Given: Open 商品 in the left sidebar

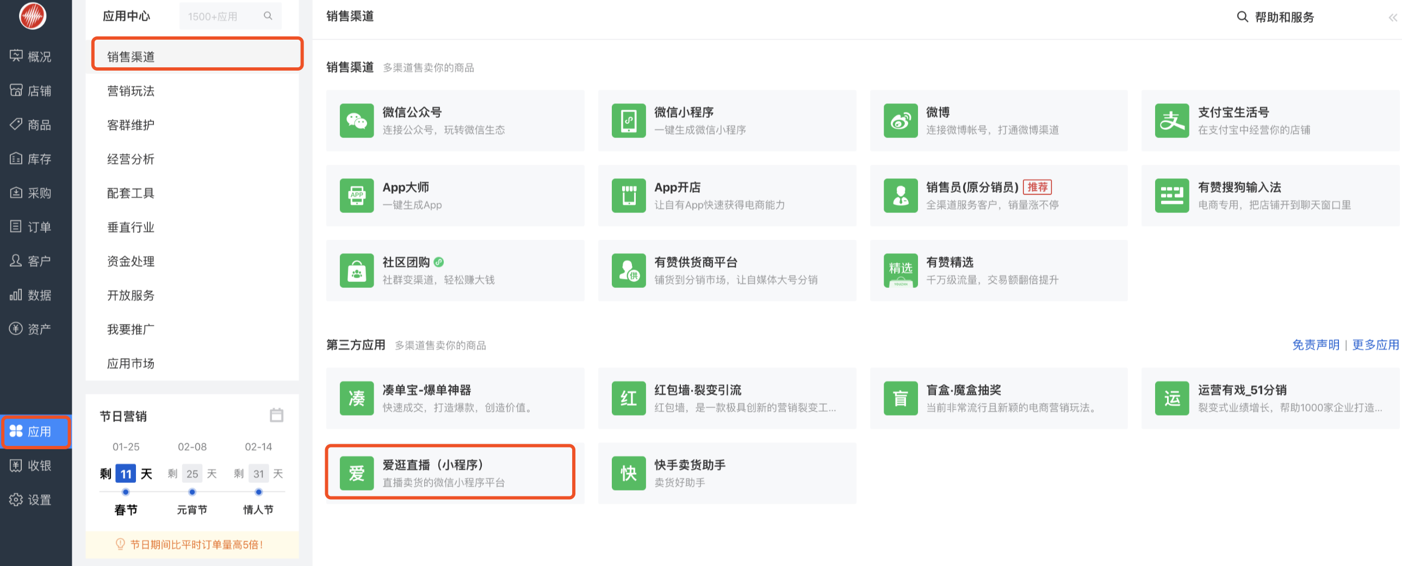Looking at the screenshot, I should coord(31,124).
